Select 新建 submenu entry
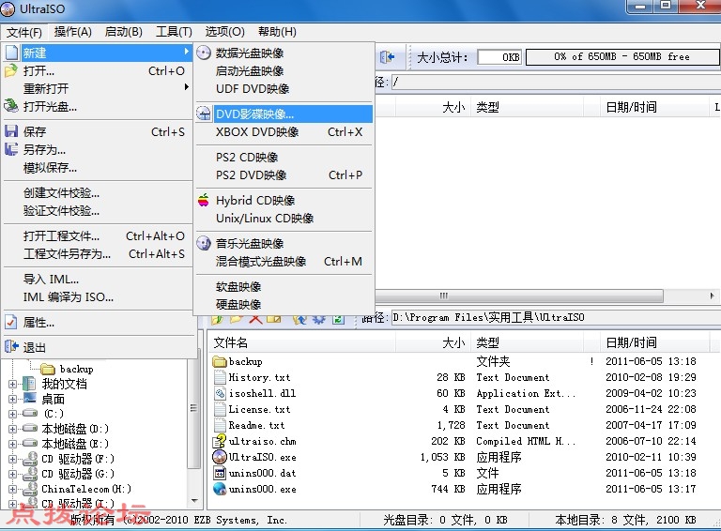This screenshot has width=721, height=531. click(x=98, y=53)
